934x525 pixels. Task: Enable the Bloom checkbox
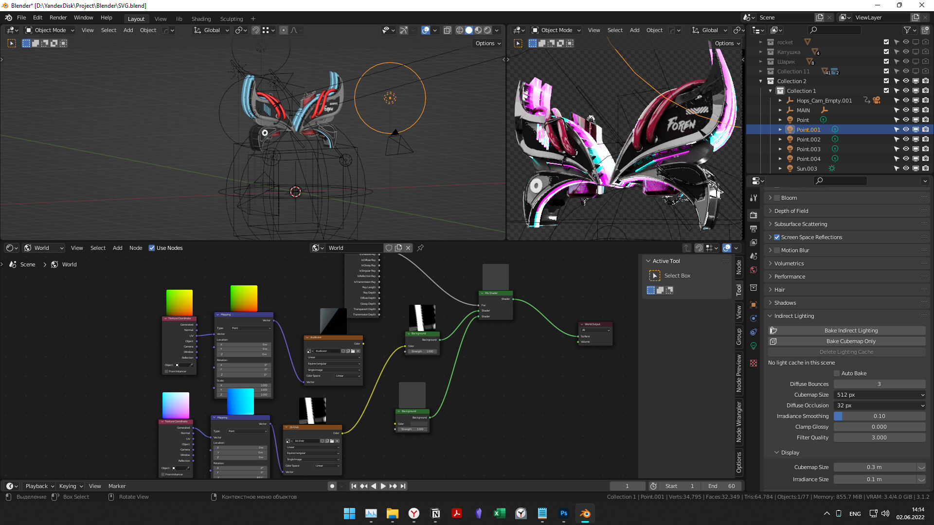(777, 198)
